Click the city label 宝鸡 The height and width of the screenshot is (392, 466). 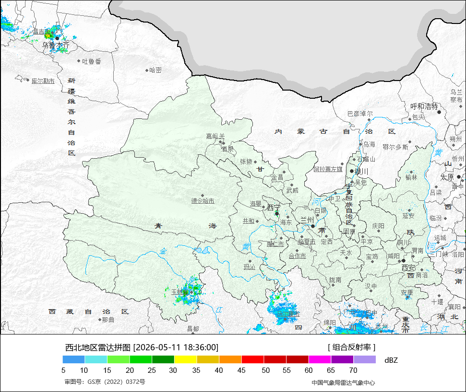coord(372,256)
